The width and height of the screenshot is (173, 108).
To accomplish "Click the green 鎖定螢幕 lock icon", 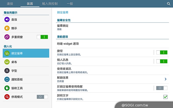I will 7,53.
